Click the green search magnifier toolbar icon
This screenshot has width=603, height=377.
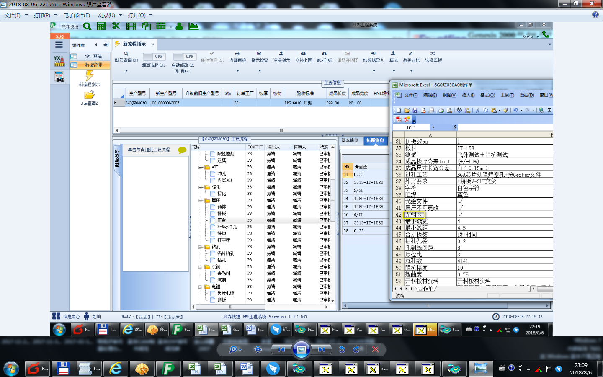click(x=87, y=26)
